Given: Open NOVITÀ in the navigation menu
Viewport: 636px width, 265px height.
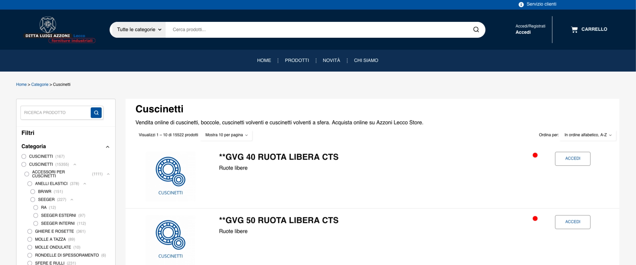Looking at the screenshot, I should [331, 60].
